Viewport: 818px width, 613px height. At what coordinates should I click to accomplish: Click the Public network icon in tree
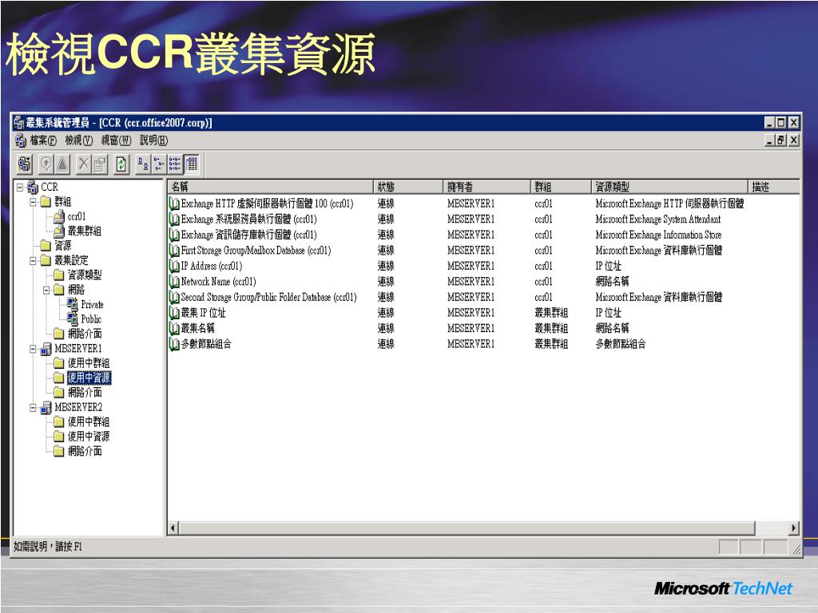point(73,319)
